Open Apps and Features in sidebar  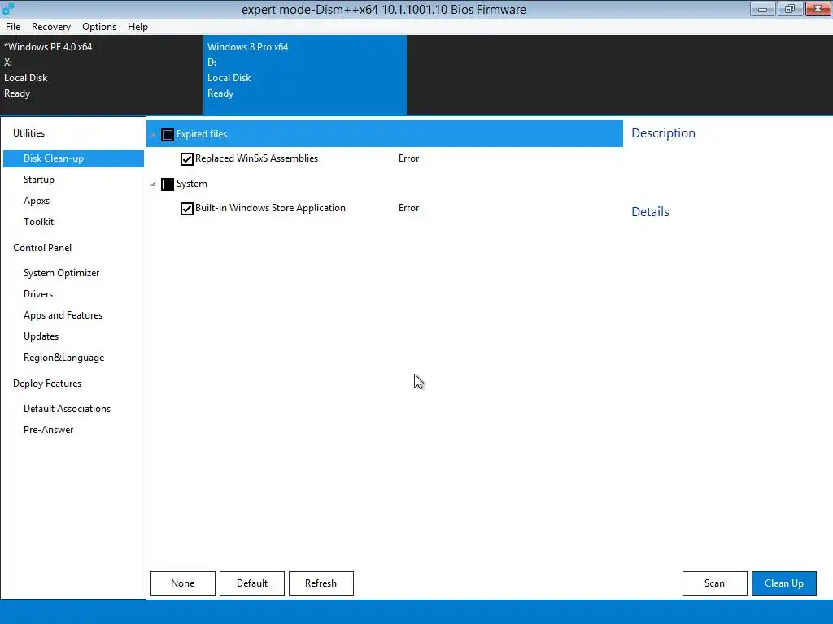tap(63, 315)
